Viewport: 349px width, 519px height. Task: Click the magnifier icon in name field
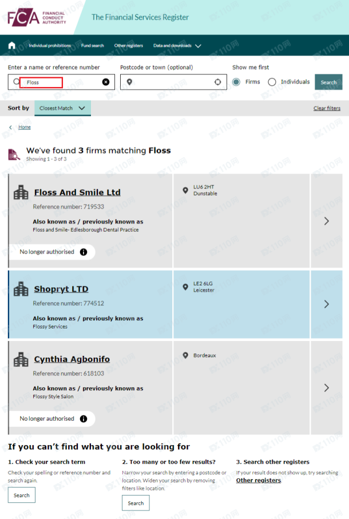click(16, 82)
